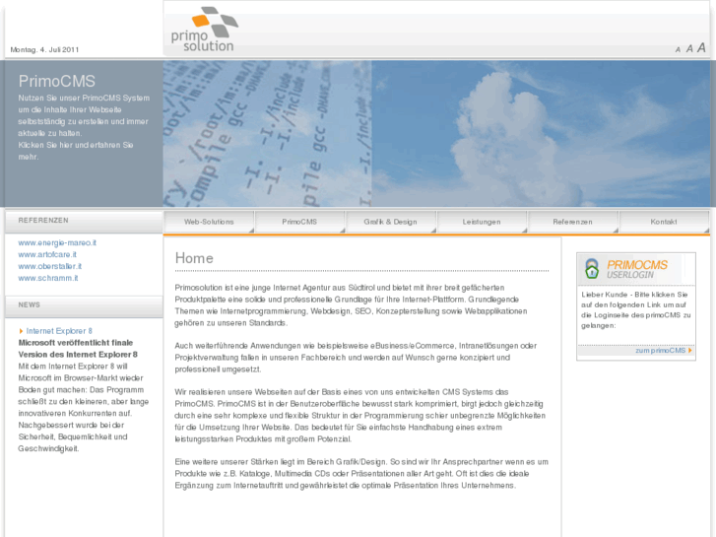Expand Referenzen tab corner arrow

coord(616,231)
